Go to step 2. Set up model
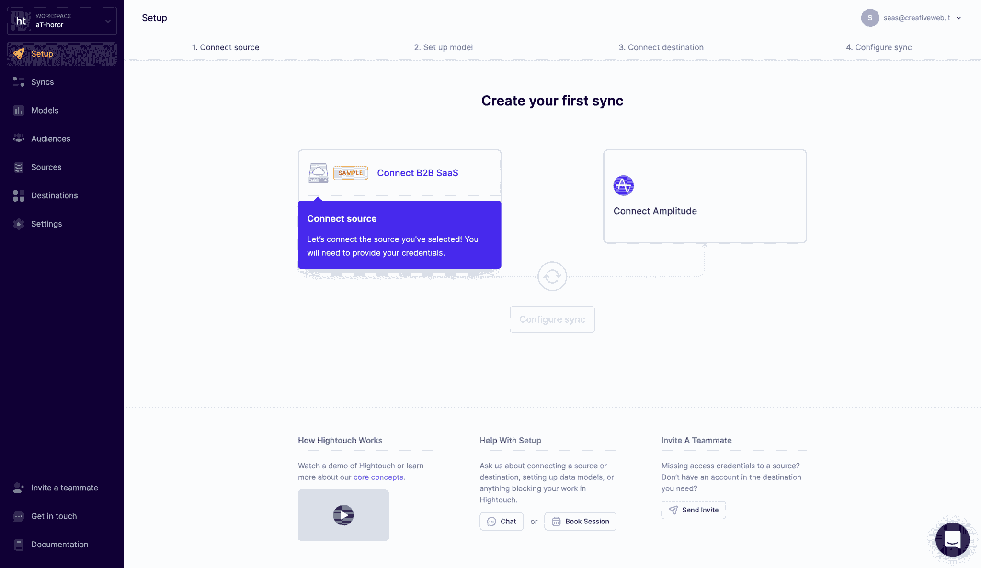This screenshot has height=568, width=981. pyautogui.click(x=444, y=47)
